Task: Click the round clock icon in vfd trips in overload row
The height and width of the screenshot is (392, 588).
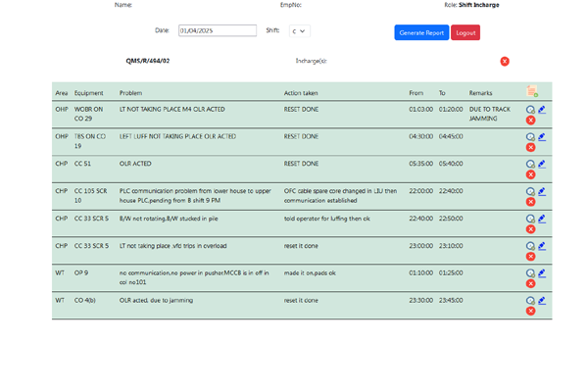Action: point(530,246)
